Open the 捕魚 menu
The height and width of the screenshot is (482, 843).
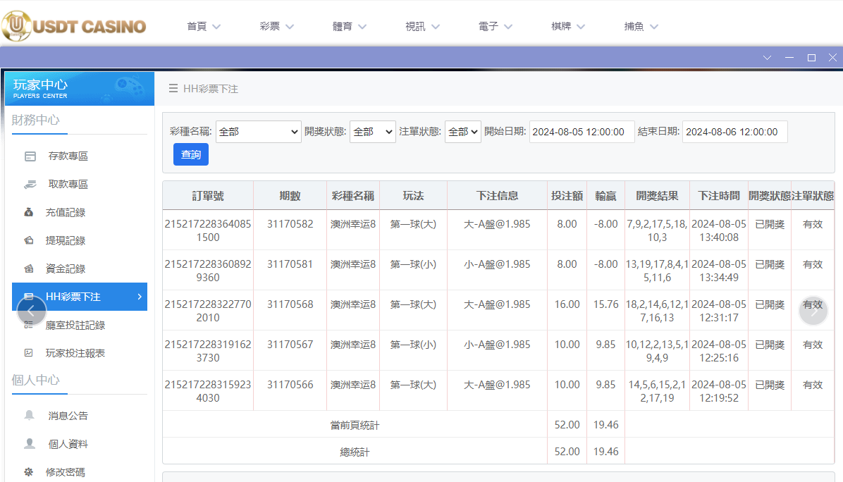(641, 25)
